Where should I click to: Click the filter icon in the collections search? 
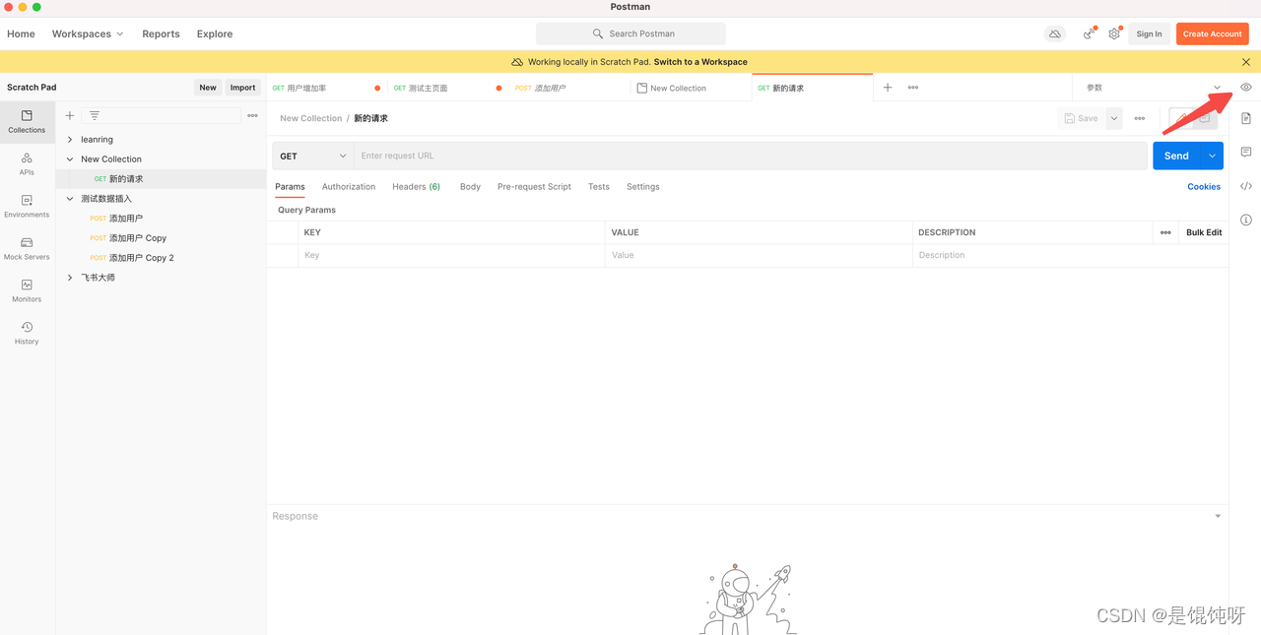(x=95, y=116)
